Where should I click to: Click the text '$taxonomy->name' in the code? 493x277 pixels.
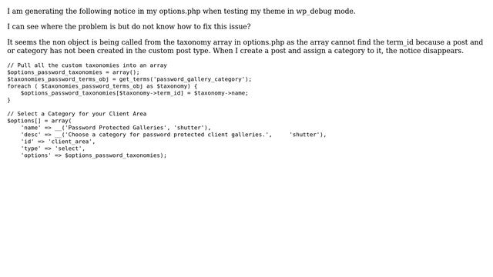click(219, 93)
